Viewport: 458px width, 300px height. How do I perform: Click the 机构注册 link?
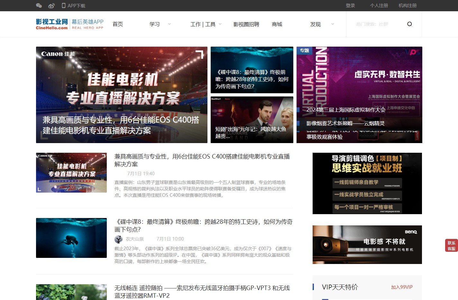tap(408, 5)
